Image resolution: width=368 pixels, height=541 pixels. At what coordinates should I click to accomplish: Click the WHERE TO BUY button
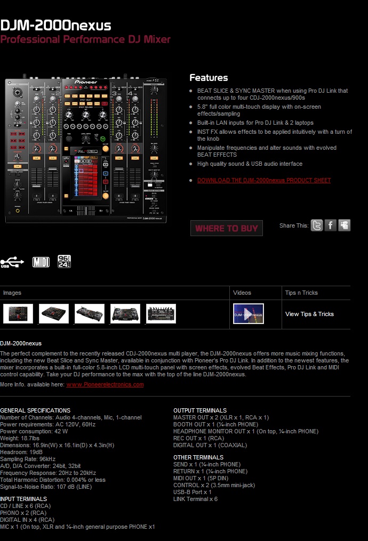(x=227, y=228)
